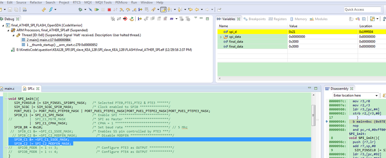Switch to the Registers tab

pos(278,19)
